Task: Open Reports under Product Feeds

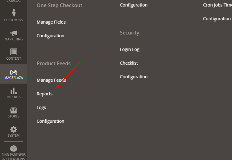Action: [44, 94]
